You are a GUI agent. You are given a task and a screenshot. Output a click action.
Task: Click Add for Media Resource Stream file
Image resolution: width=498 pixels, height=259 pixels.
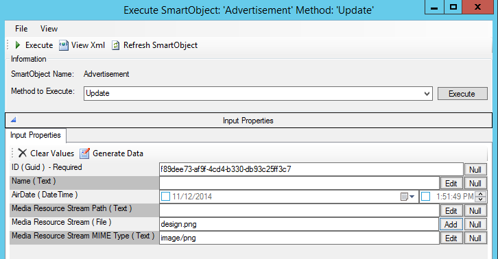coord(451,225)
